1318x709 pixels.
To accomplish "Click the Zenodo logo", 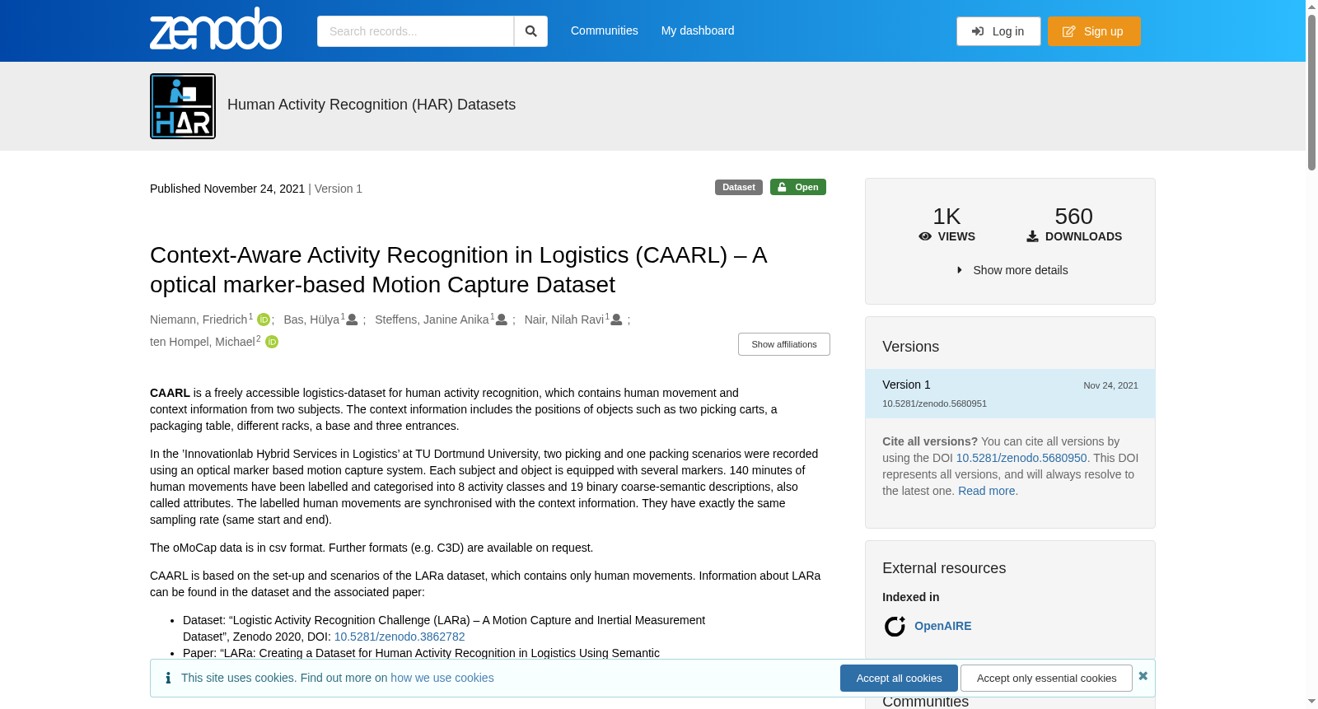I will pos(216,29).
